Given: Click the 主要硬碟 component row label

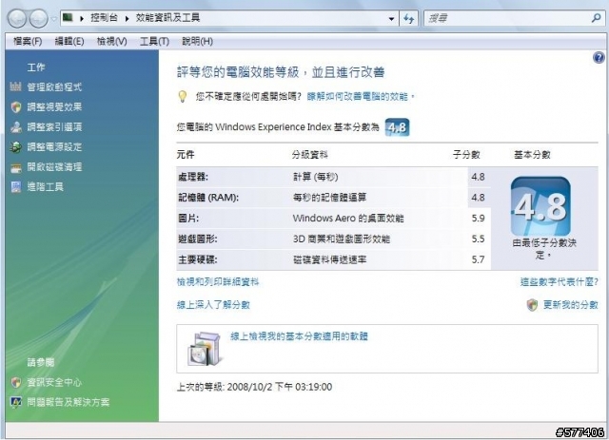Looking at the screenshot, I should tap(198, 259).
